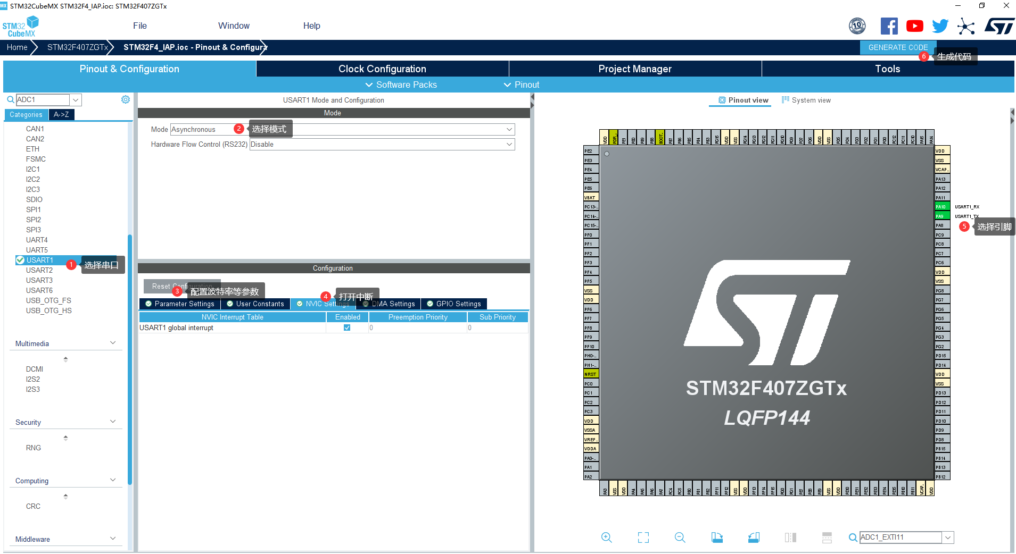
Task: Switch to Project Manager tab
Action: point(635,69)
